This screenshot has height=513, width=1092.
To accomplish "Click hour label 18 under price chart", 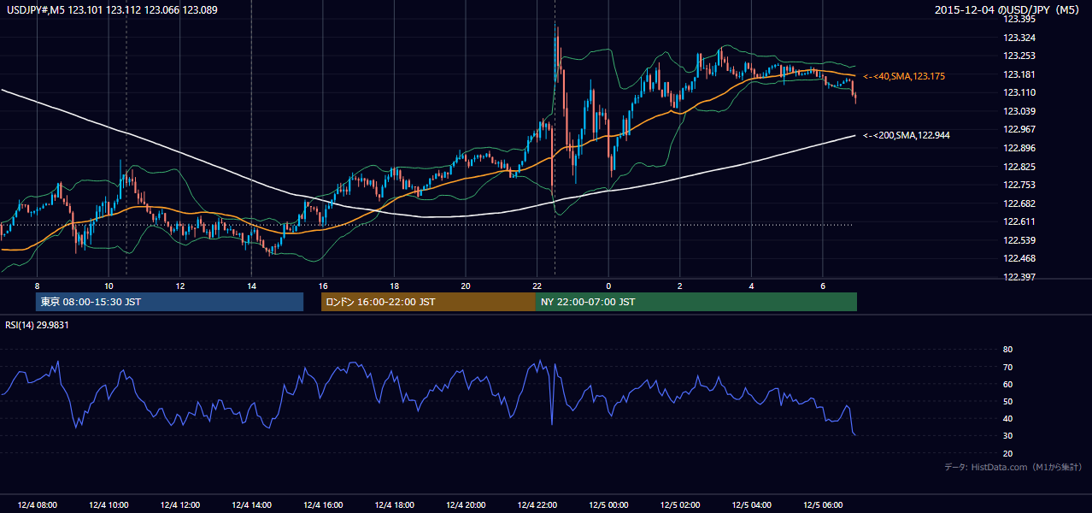I will (x=394, y=286).
